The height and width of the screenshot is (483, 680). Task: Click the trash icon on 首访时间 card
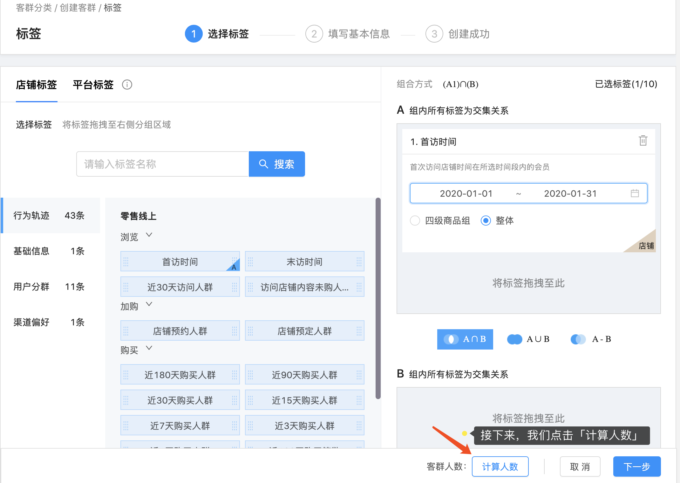point(643,140)
